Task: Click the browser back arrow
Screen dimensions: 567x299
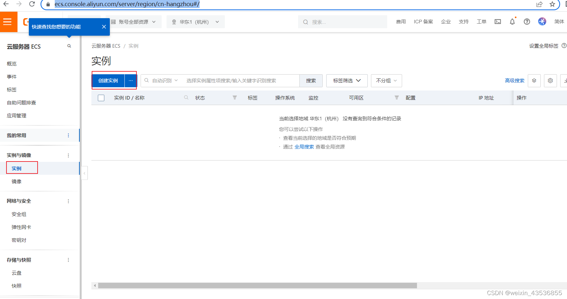Action: [6, 4]
